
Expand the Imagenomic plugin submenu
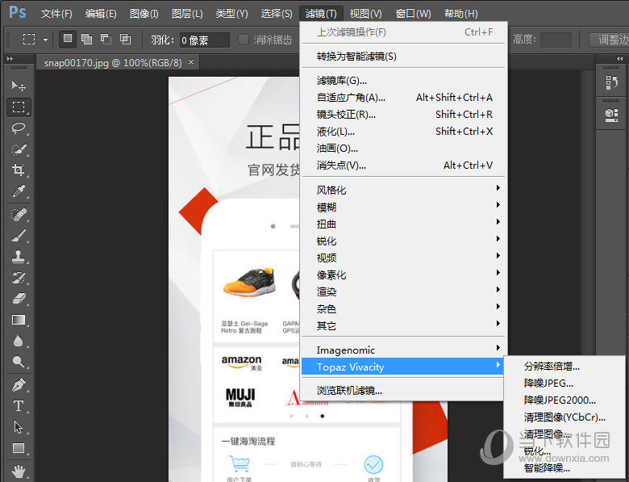click(x=402, y=350)
